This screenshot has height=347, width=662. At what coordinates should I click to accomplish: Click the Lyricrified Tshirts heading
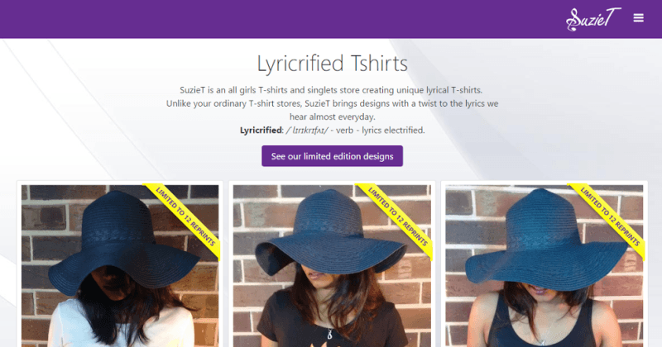[x=331, y=63]
